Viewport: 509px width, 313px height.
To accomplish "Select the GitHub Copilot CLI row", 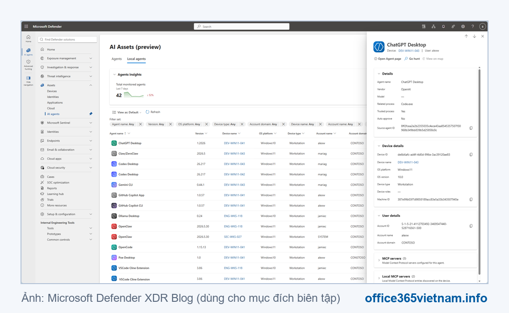I will coord(238,206).
